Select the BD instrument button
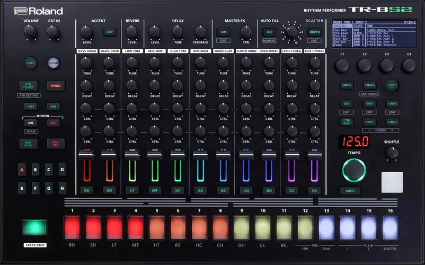Viewport: 425px width, 265px height. (86, 190)
